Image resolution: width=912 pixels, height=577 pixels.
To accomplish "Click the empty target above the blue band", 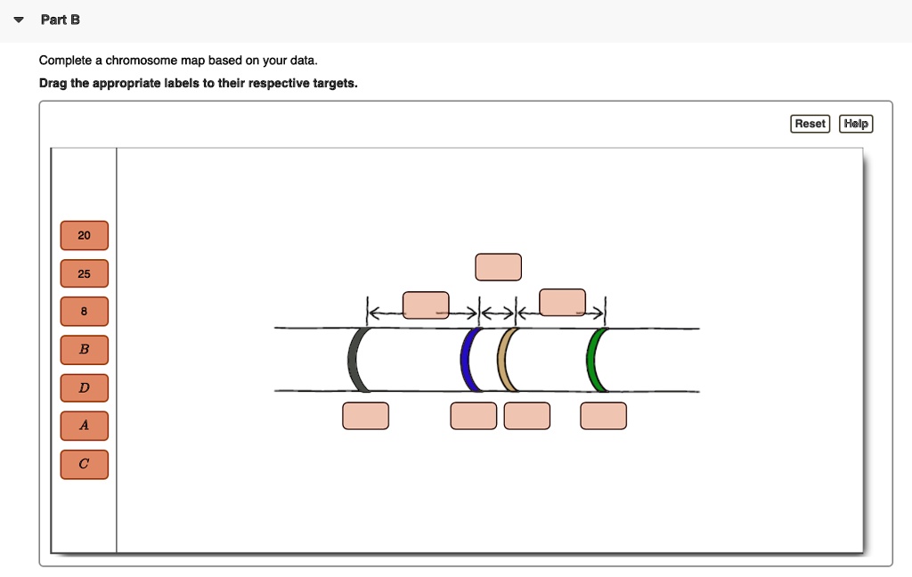I will pos(498,266).
